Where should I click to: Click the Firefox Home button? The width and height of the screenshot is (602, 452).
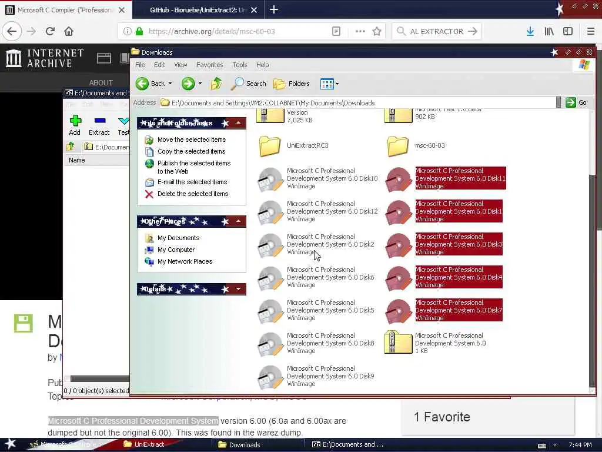69,31
